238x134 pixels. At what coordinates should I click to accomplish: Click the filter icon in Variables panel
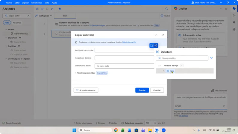[x=211, y=58]
